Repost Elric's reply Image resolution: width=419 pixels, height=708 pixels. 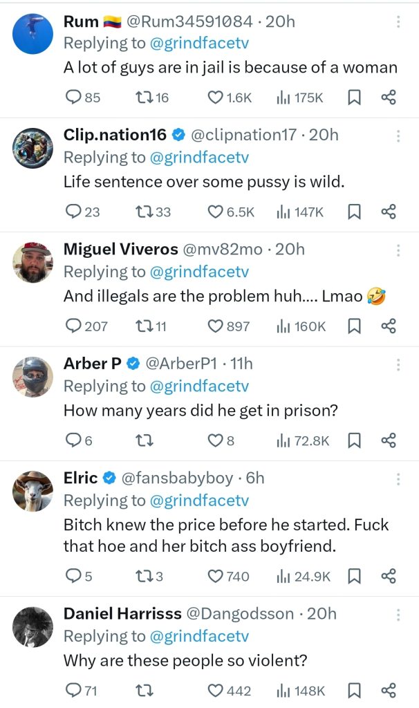coord(145,576)
